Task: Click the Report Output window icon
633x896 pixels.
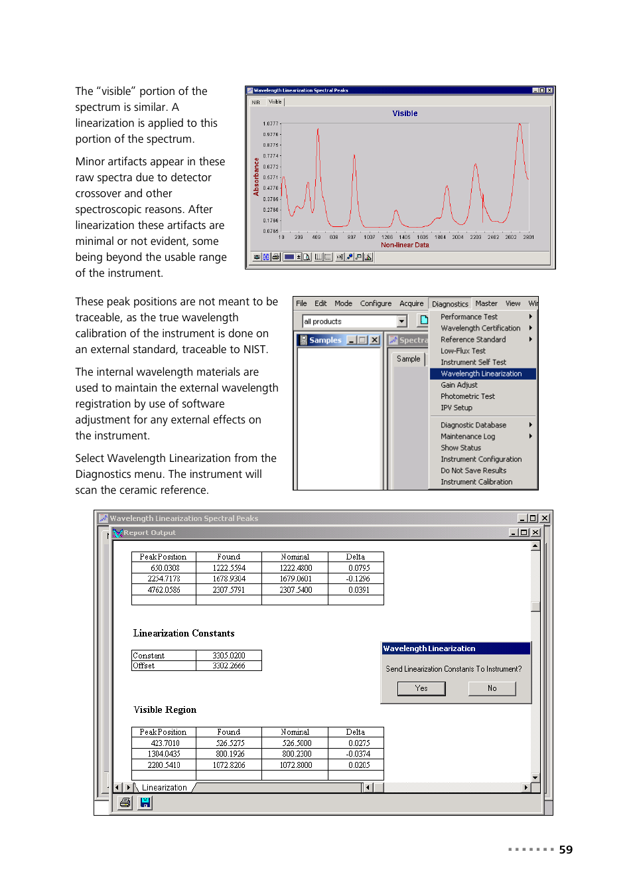Action: [117, 532]
